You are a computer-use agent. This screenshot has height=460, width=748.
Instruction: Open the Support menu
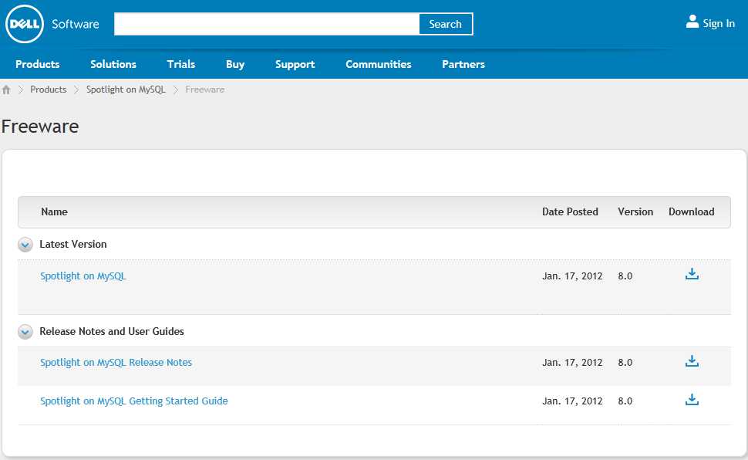(295, 64)
